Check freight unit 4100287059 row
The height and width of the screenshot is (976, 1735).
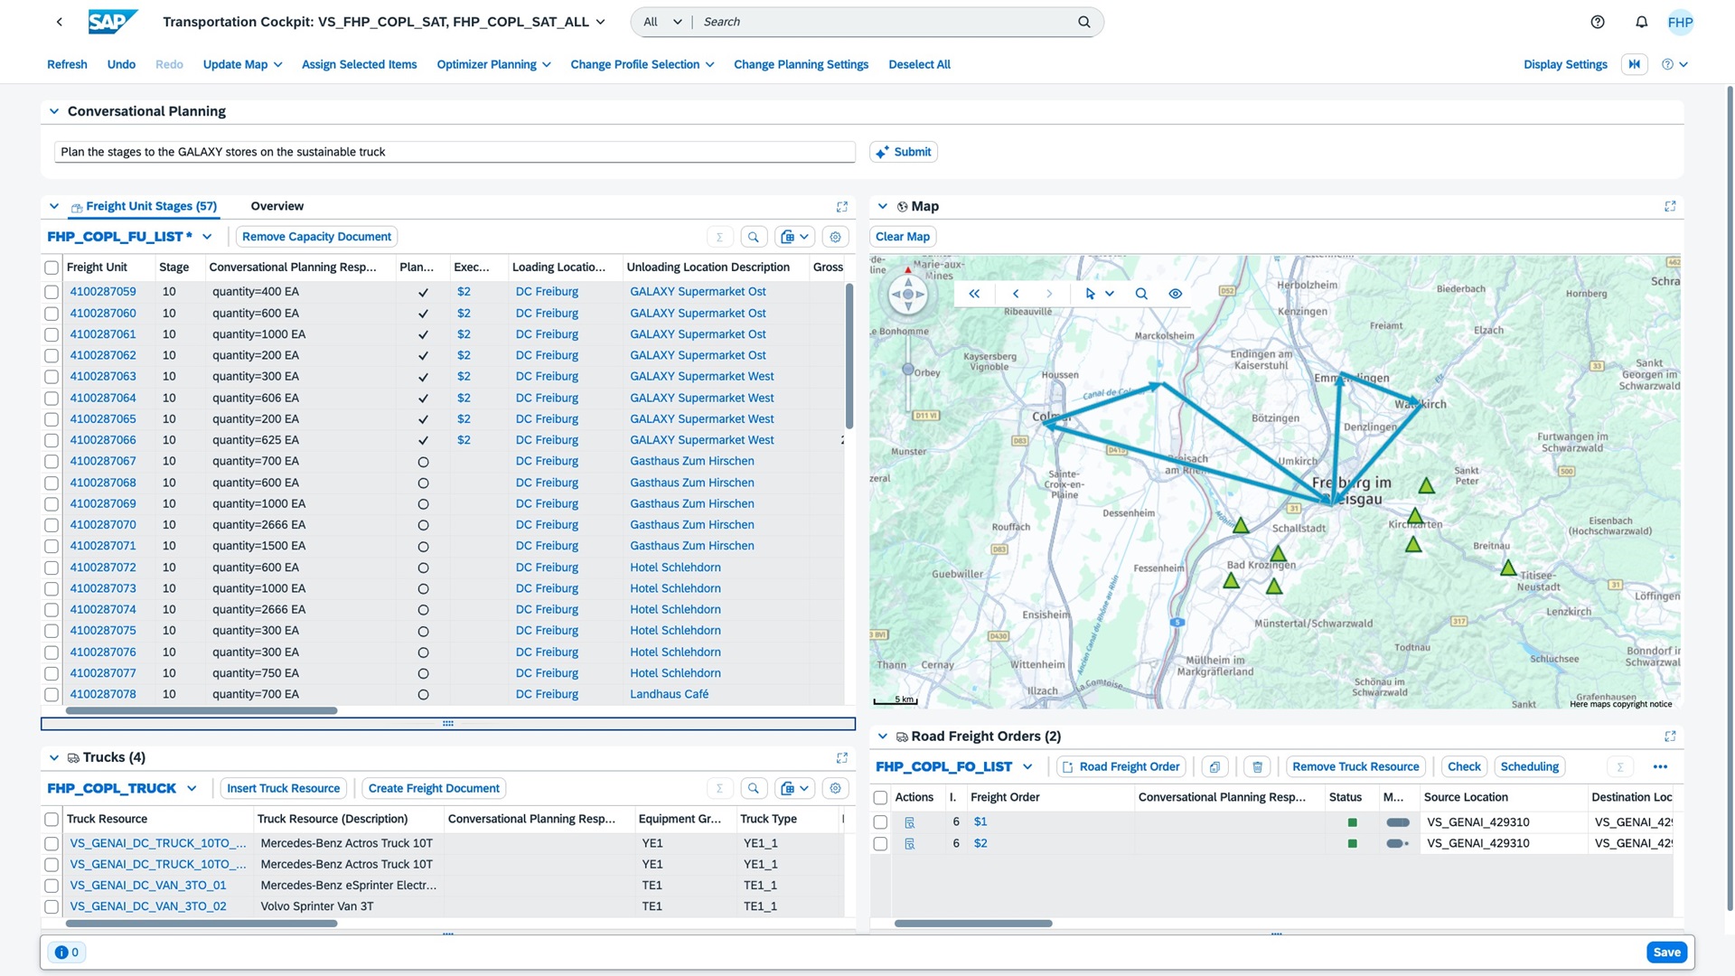(52, 292)
